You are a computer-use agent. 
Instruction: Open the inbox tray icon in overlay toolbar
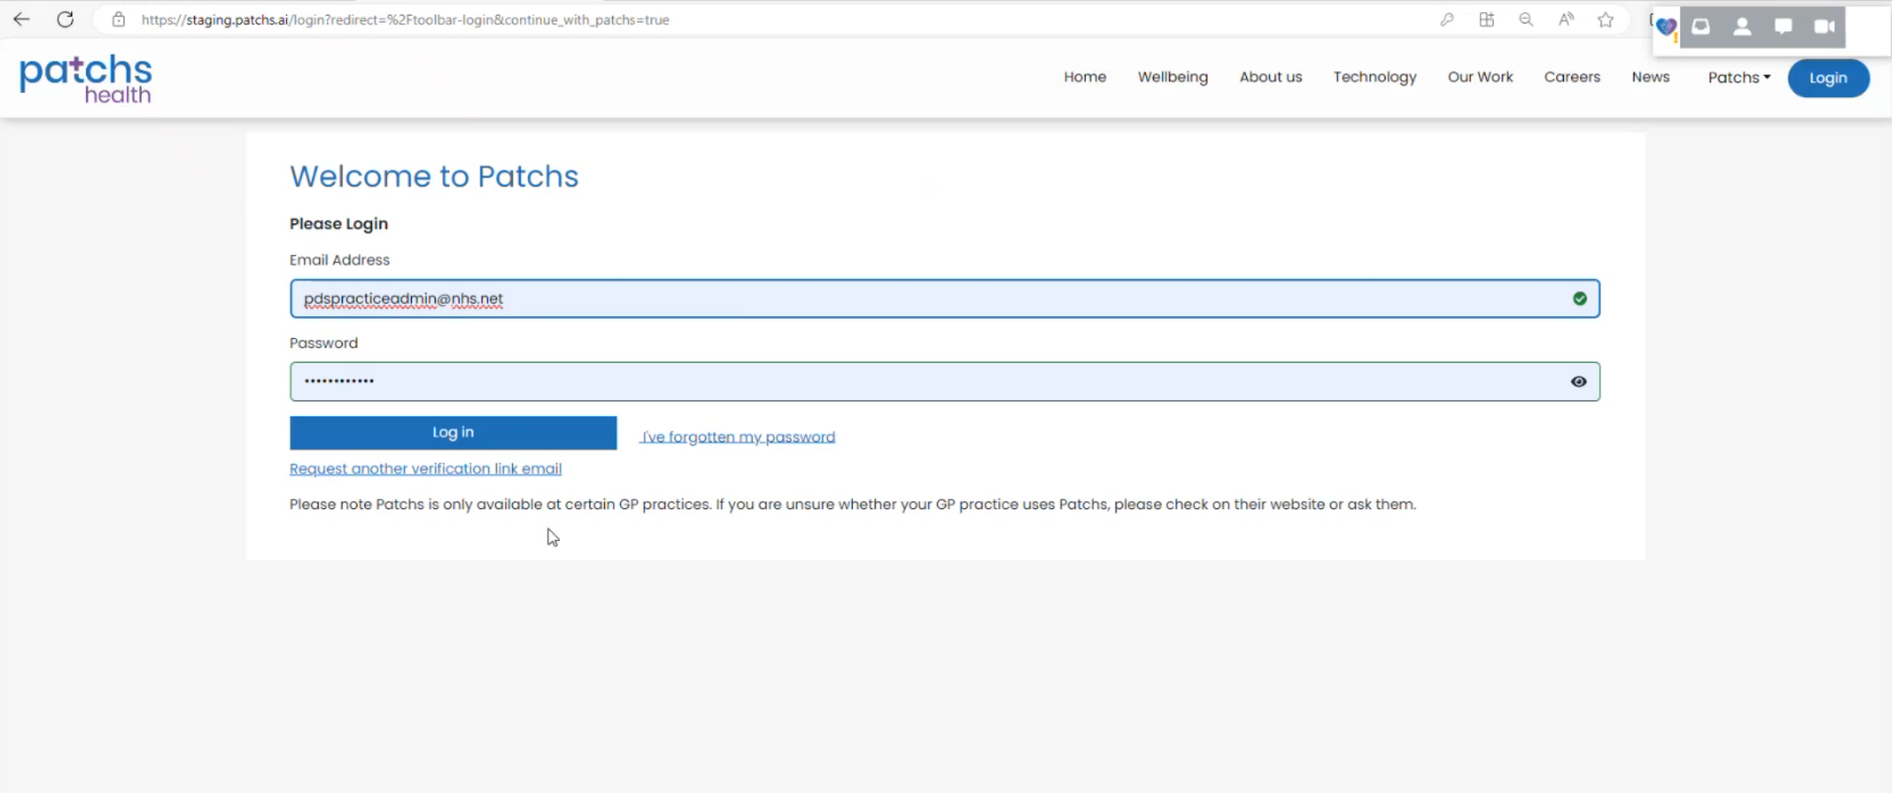coord(1701,27)
